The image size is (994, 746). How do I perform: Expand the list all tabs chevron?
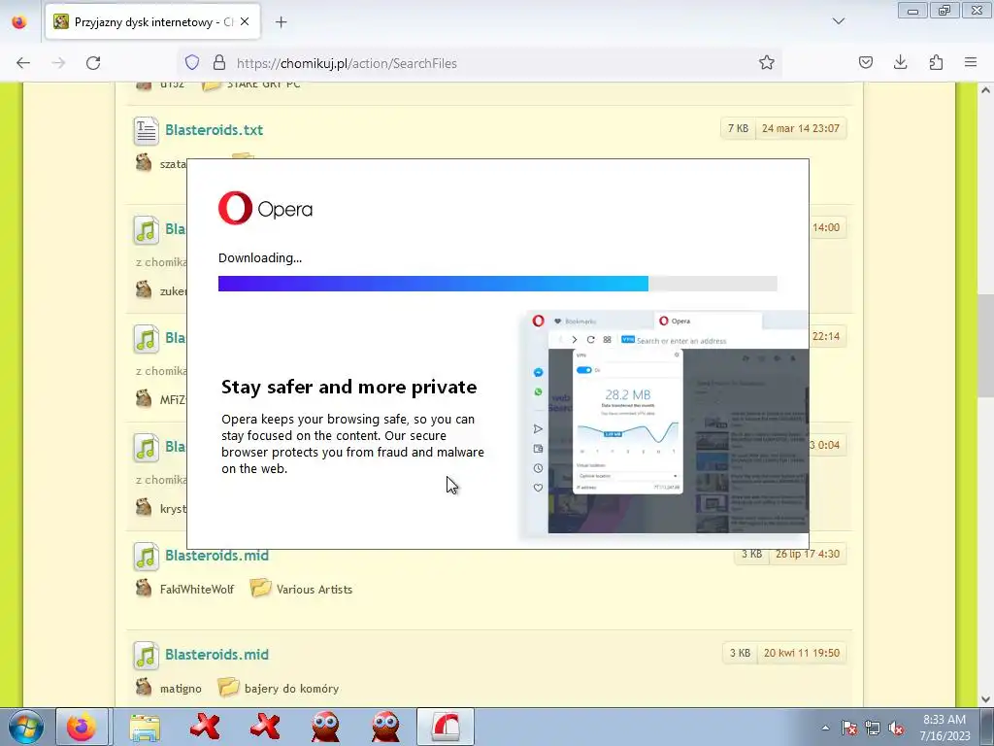(x=838, y=21)
